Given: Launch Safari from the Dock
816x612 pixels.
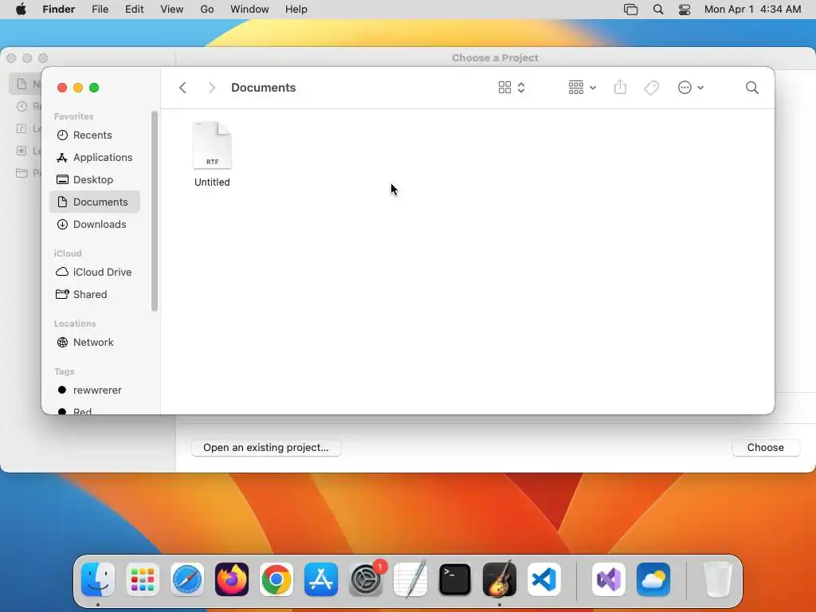Looking at the screenshot, I should [186, 579].
